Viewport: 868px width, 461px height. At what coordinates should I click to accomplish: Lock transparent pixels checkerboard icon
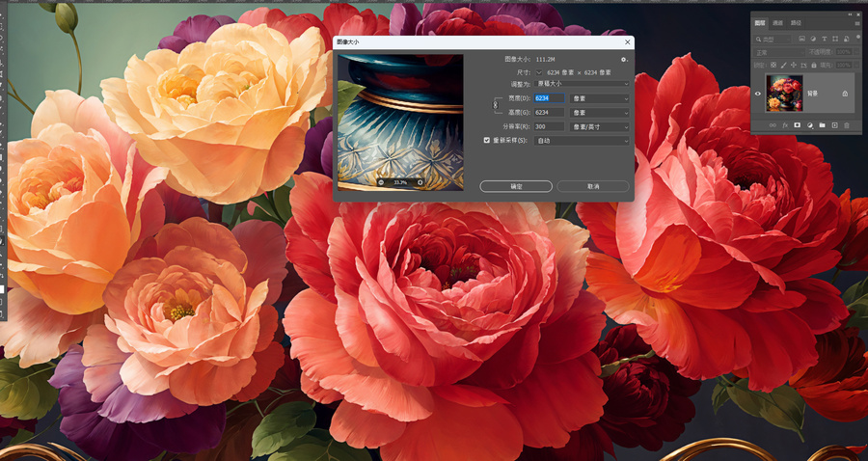pos(773,65)
